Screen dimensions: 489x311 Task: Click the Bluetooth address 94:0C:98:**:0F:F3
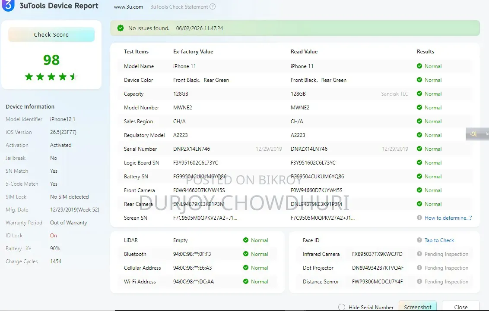pyautogui.click(x=192, y=254)
